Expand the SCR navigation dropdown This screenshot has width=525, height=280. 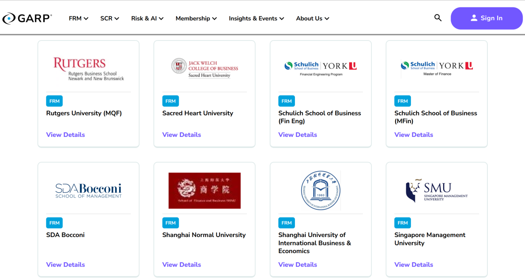pyautogui.click(x=110, y=19)
